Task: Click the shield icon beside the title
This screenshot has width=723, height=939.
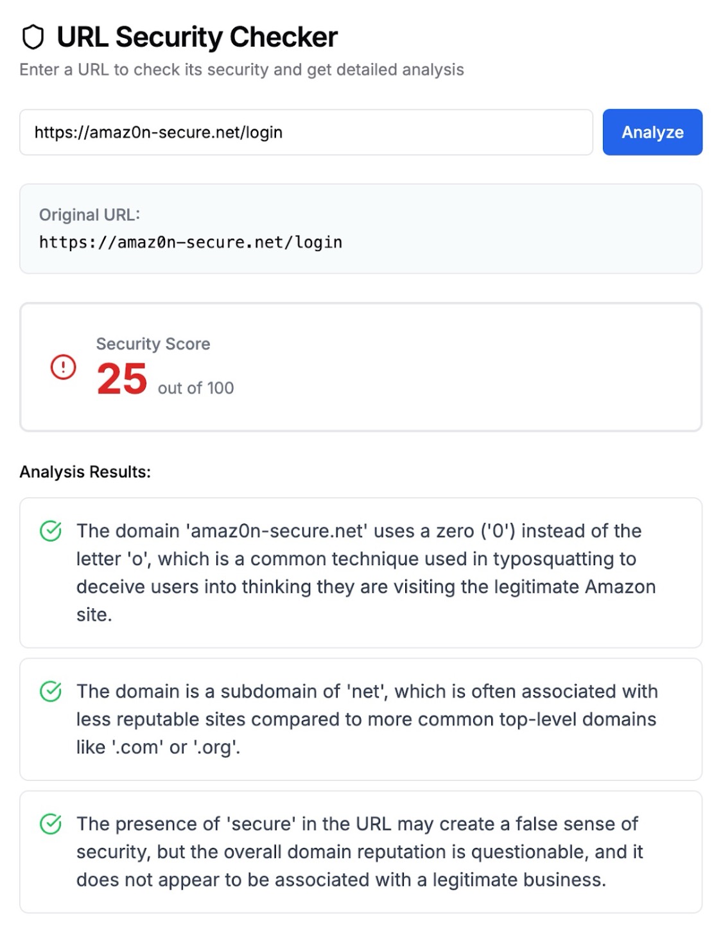Action: 33,37
